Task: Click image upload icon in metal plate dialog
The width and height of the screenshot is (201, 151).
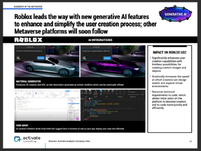Action: 18,58
